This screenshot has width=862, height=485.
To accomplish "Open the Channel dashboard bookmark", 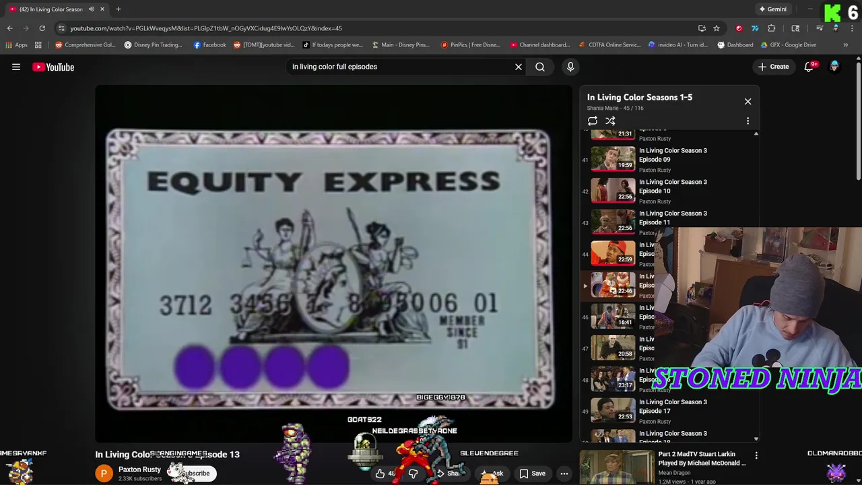I will point(540,45).
